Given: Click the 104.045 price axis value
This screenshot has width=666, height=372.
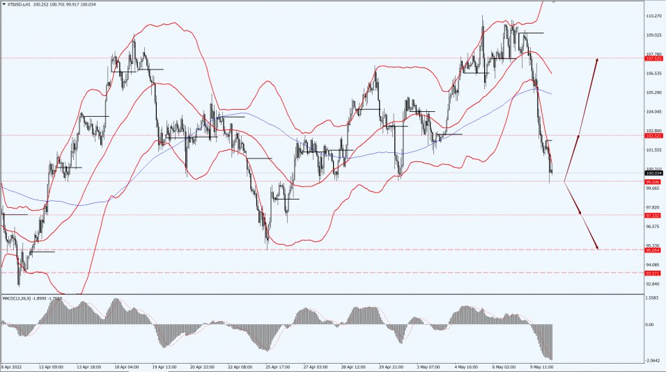Looking at the screenshot, I should [x=653, y=111].
